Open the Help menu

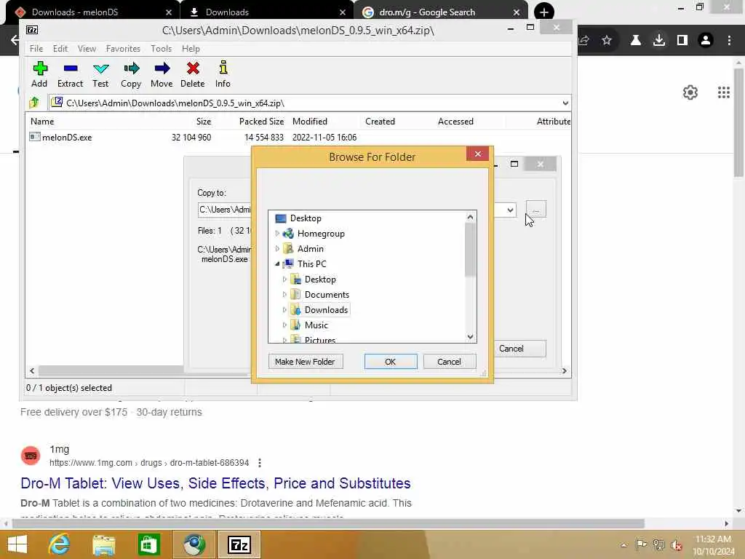[x=191, y=49]
